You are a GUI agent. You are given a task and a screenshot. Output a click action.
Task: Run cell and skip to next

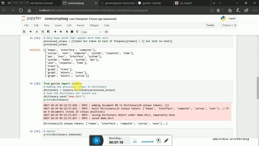click(67, 32)
